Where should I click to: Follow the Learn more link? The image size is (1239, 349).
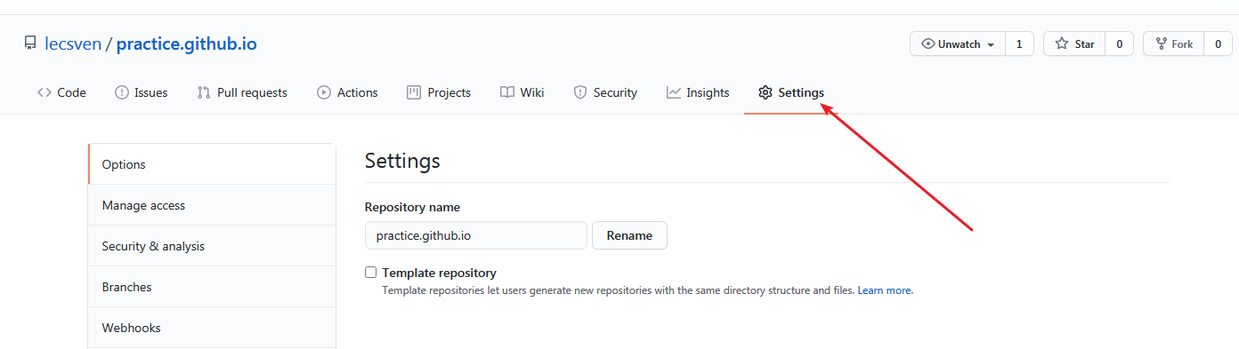coord(884,290)
